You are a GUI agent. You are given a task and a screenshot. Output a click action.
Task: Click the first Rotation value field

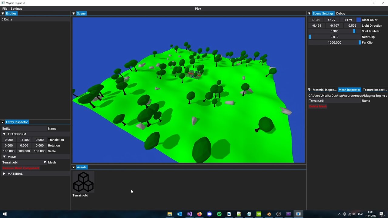pyautogui.click(x=9, y=146)
